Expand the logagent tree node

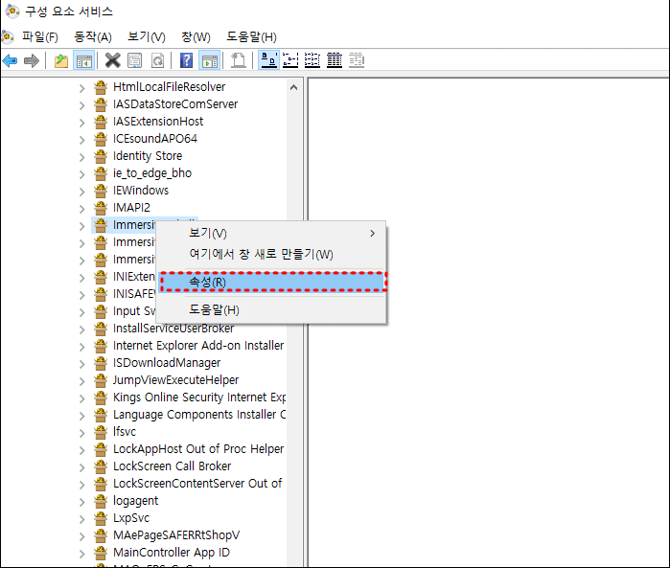click(x=81, y=501)
